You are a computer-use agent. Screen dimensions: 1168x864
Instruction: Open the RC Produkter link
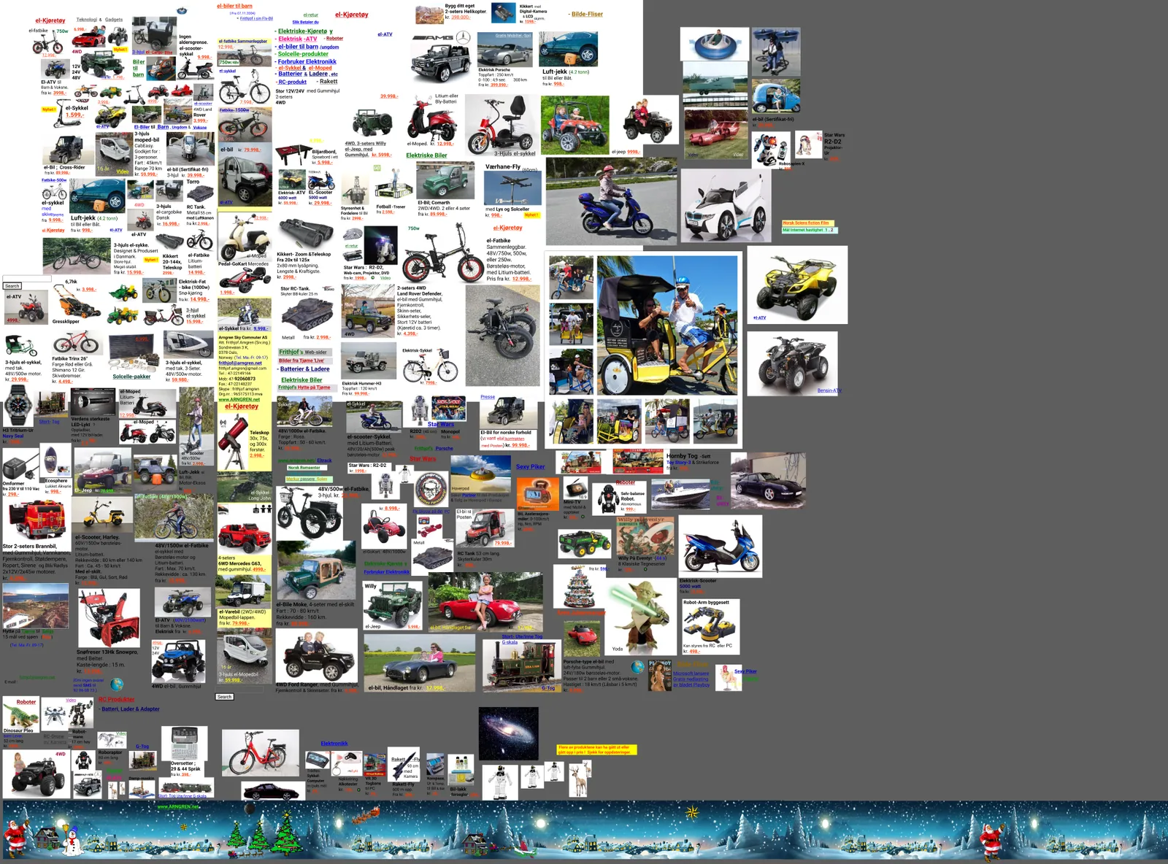[117, 699]
